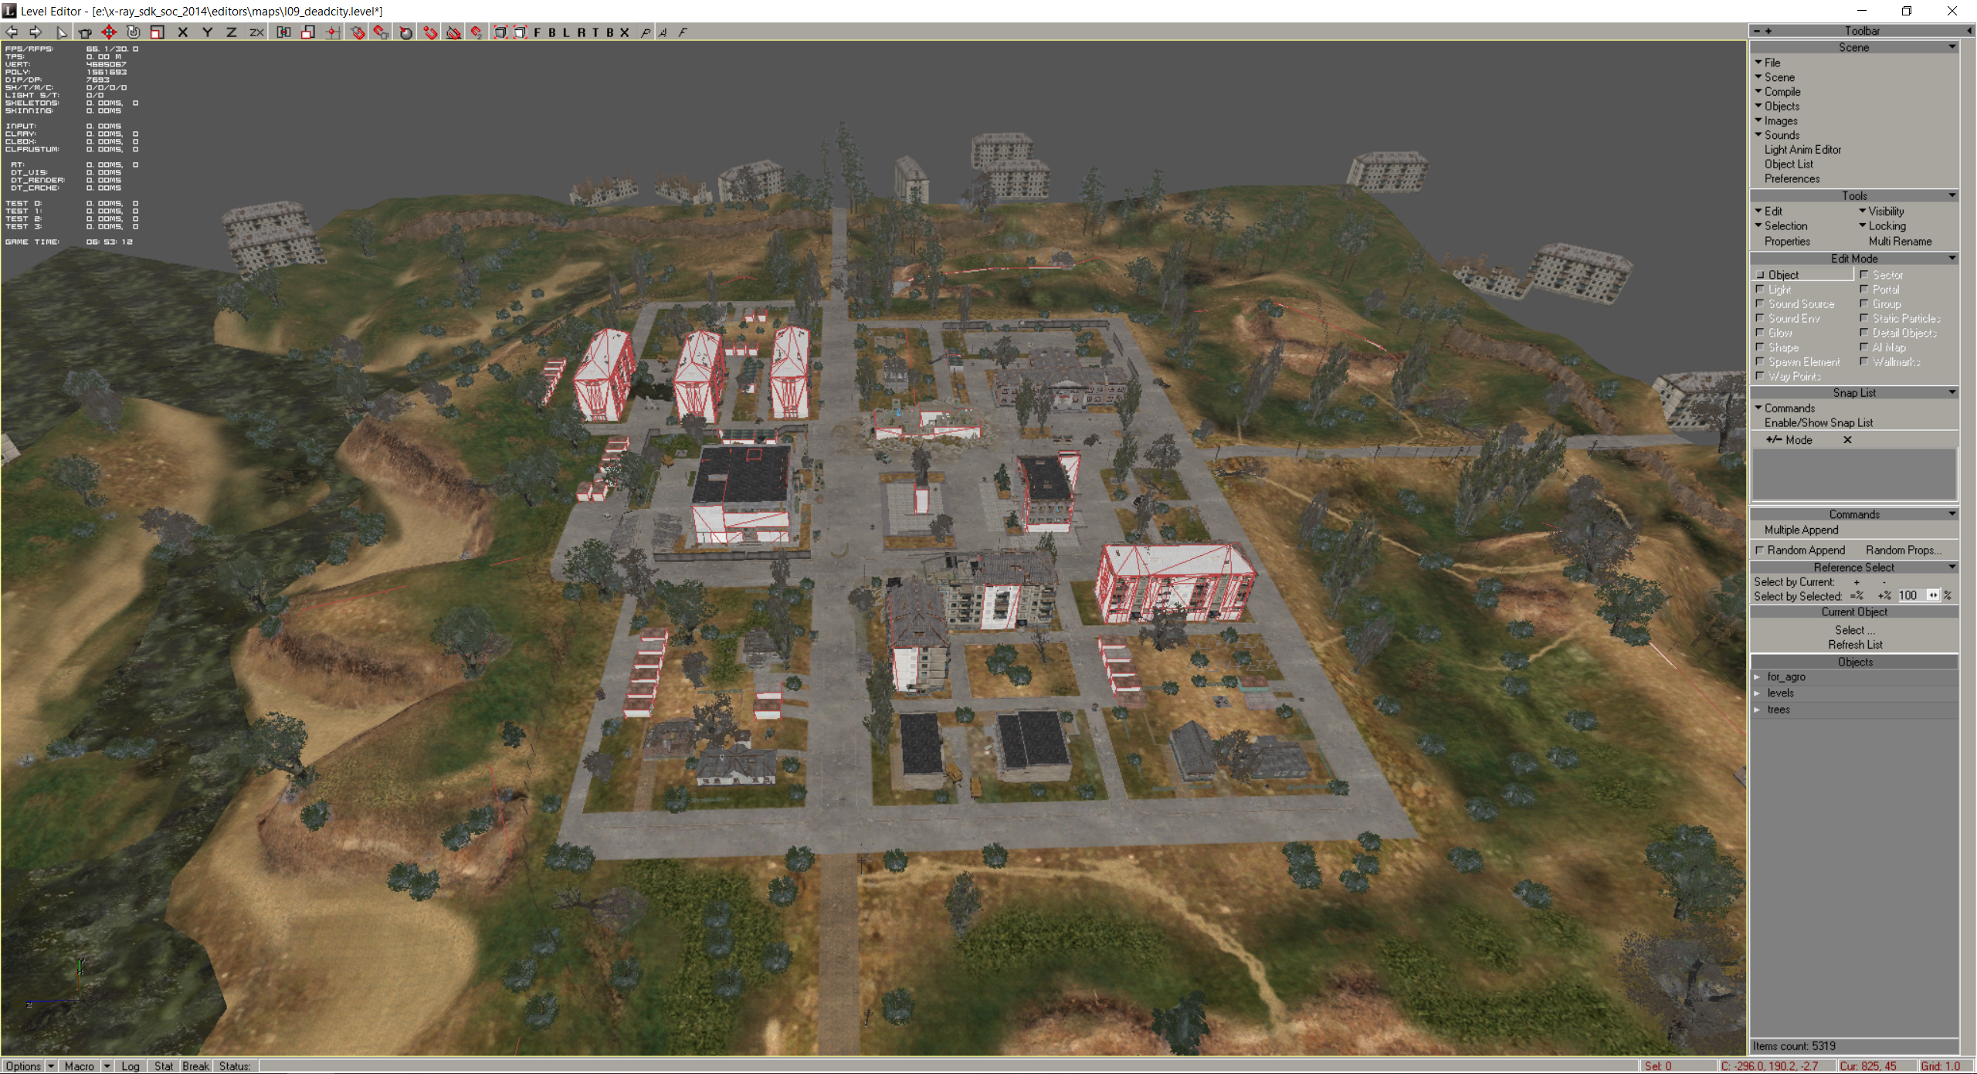The height and width of the screenshot is (1074, 1977).
Task: Expand the levels objects folder
Action: (x=1758, y=693)
